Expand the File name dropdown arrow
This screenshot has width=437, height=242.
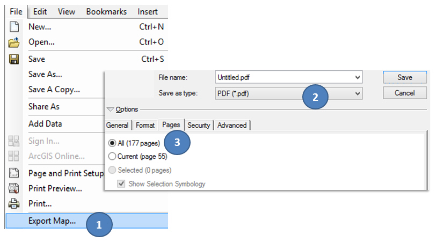[x=358, y=77]
